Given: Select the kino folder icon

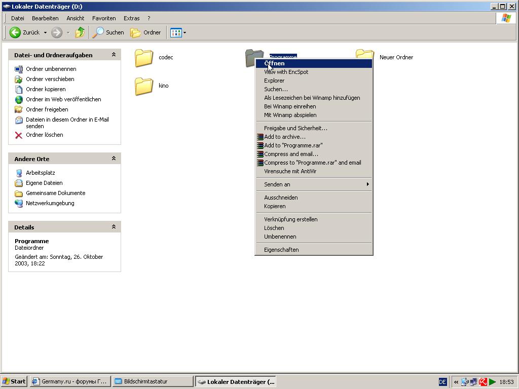Looking at the screenshot, I should 144,86.
